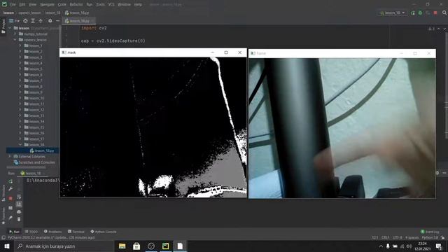The height and width of the screenshot is (252, 448).
Task: Stop the process in the Run panel sidebar
Action: tap(10, 198)
